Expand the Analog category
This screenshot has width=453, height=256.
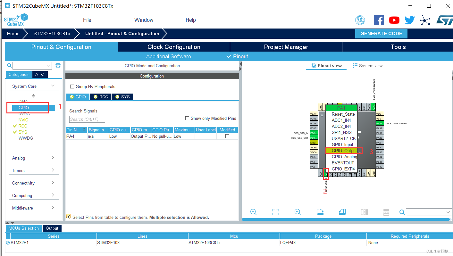click(x=53, y=158)
